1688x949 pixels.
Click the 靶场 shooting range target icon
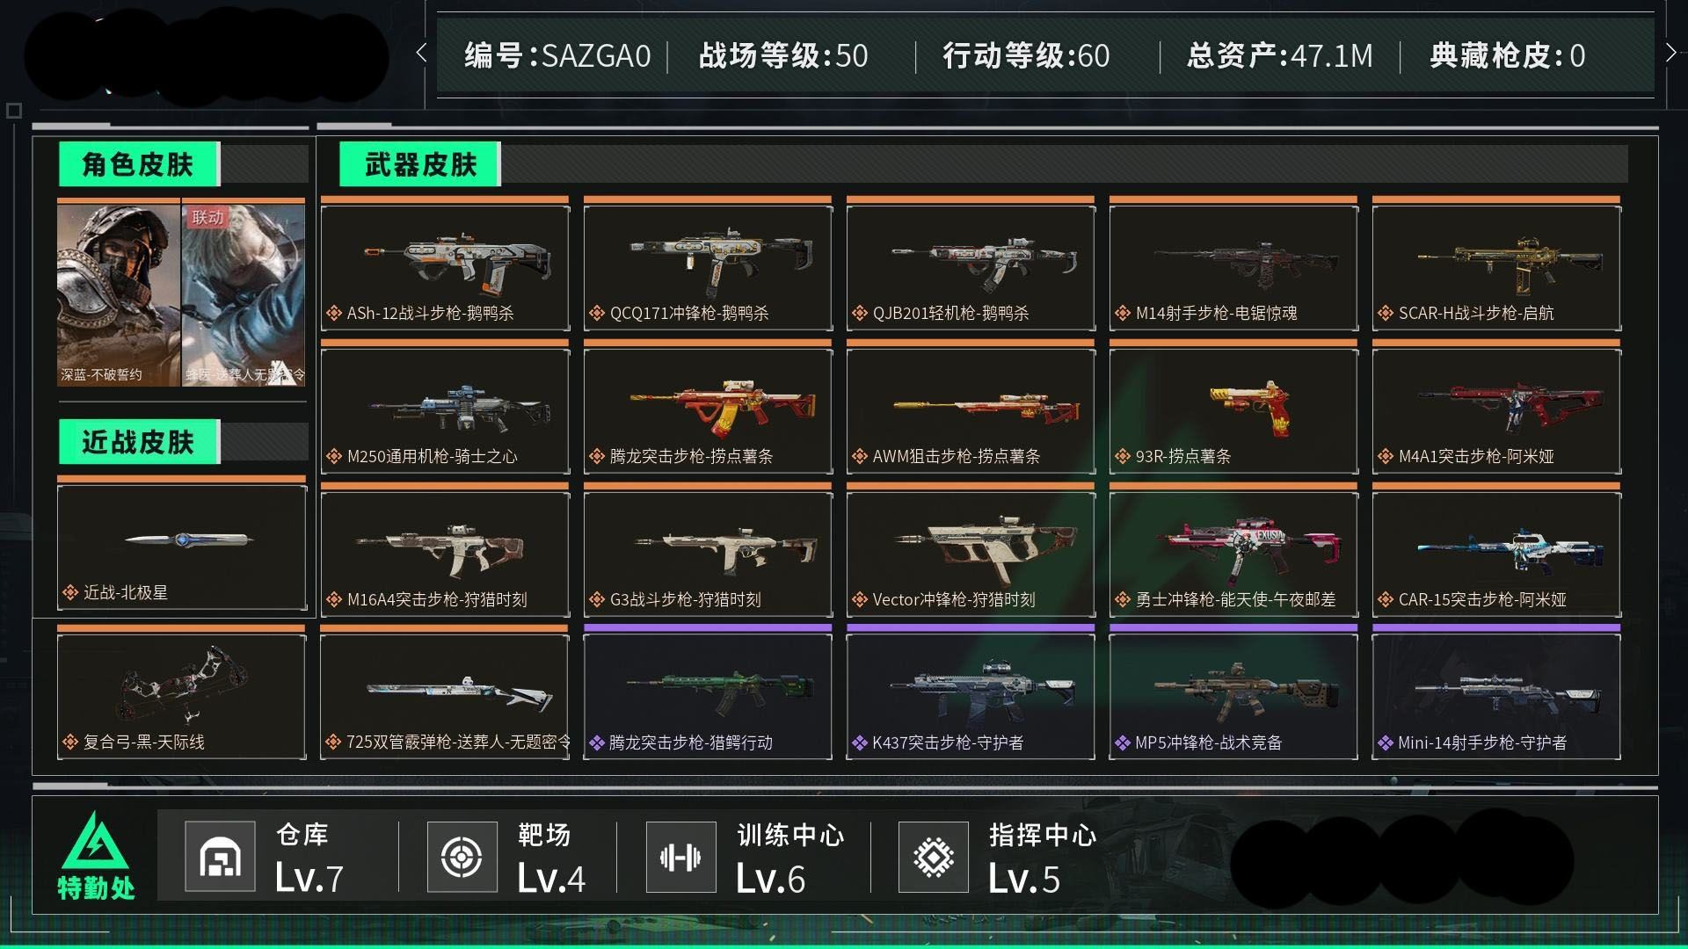(462, 857)
